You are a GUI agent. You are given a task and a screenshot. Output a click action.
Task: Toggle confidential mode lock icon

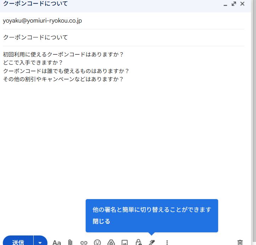coord(138,242)
